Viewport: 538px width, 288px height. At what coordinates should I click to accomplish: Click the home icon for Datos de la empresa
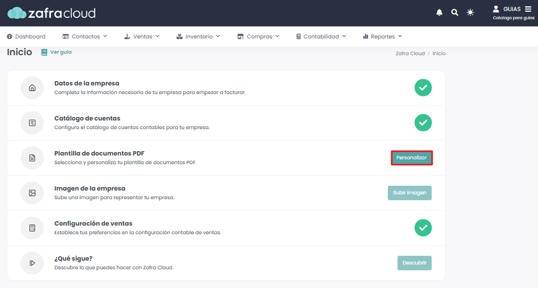click(x=32, y=88)
